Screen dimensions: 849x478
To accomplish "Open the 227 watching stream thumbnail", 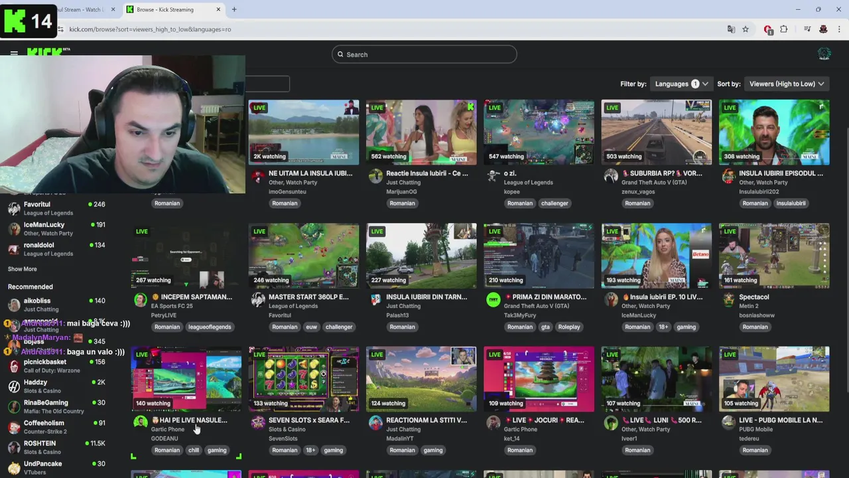I will click(x=421, y=256).
